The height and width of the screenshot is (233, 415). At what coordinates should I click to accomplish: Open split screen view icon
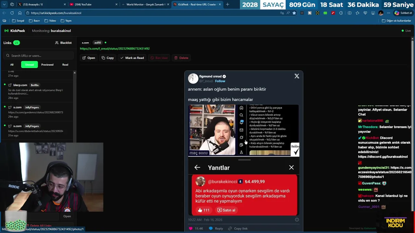tap(350, 13)
